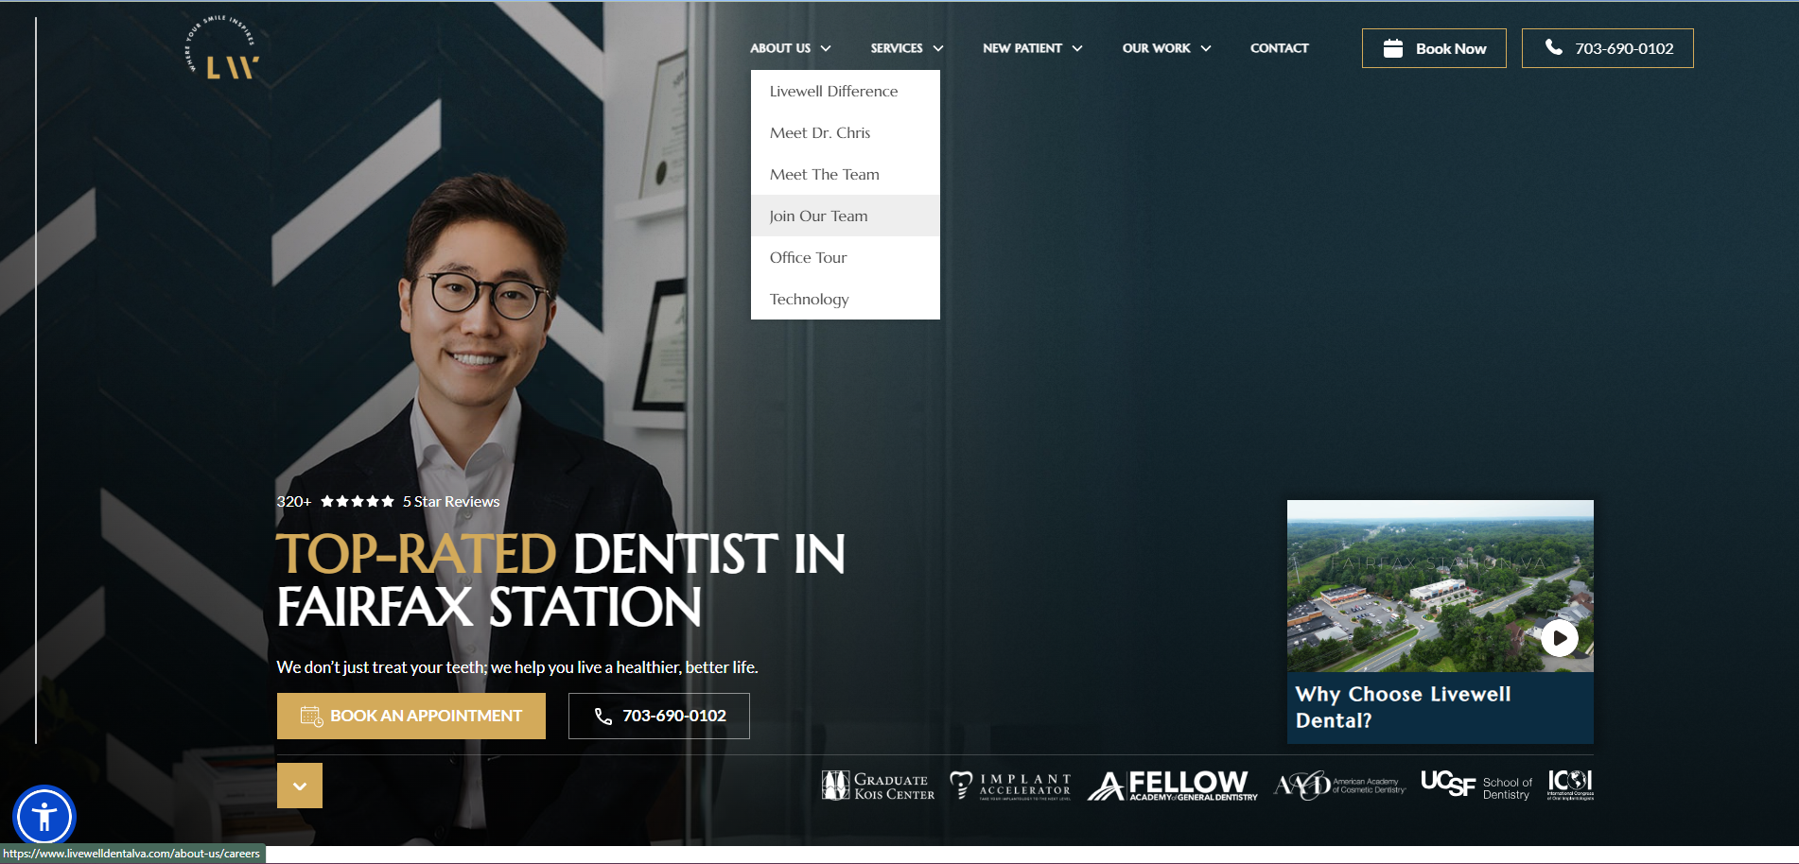Open the Services menu
Screen dimensions: 1799x864
point(897,48)
